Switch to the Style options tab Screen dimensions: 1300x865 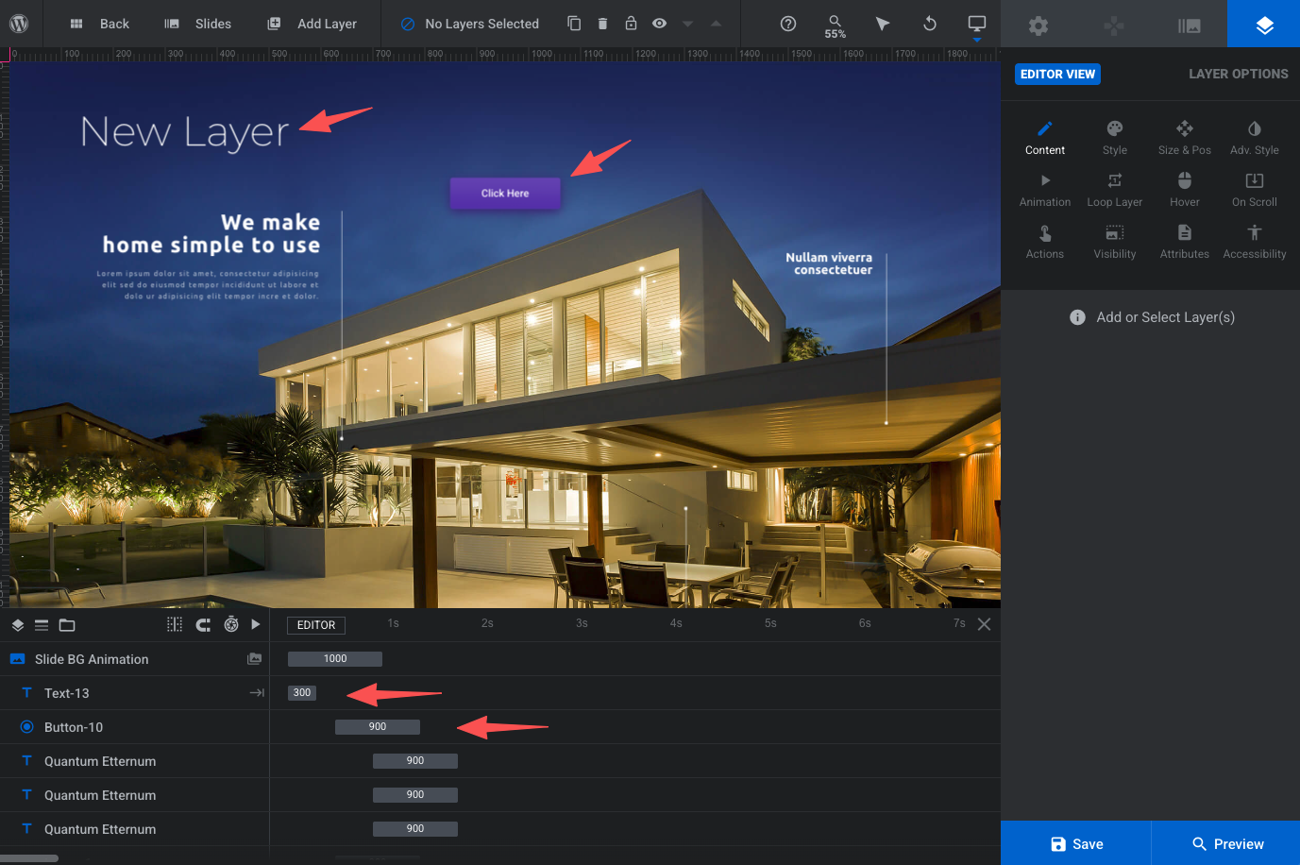point(1115,138)
